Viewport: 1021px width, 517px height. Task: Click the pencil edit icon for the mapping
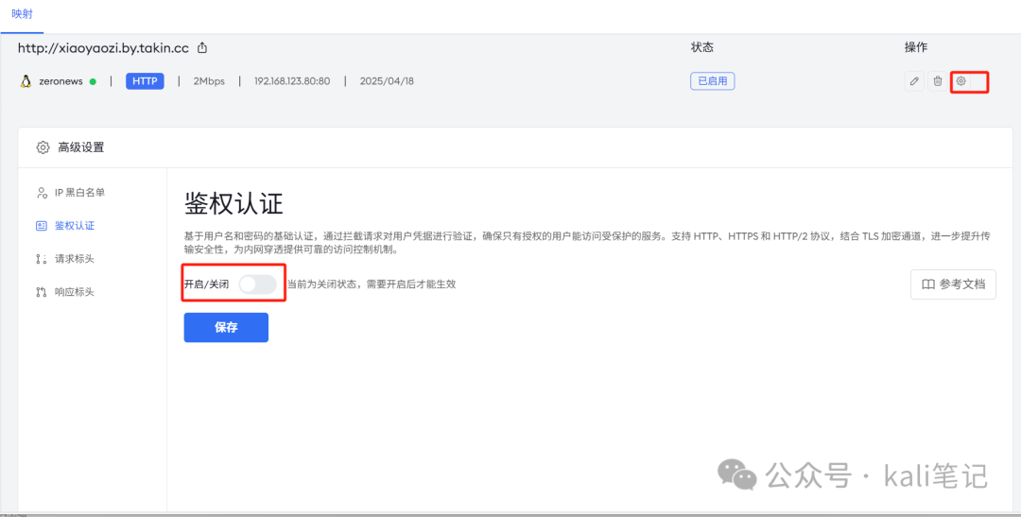(914, 81)
